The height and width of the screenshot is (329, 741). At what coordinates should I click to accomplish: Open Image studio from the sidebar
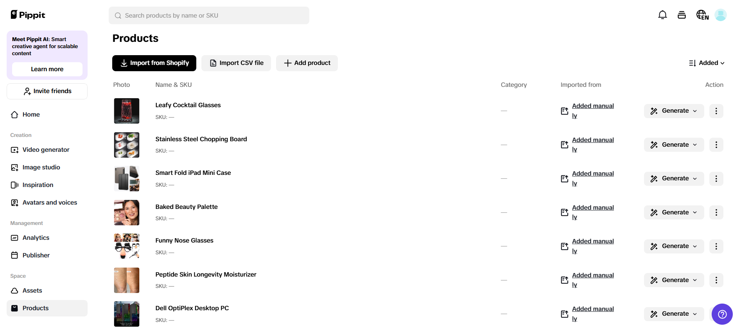41,167
